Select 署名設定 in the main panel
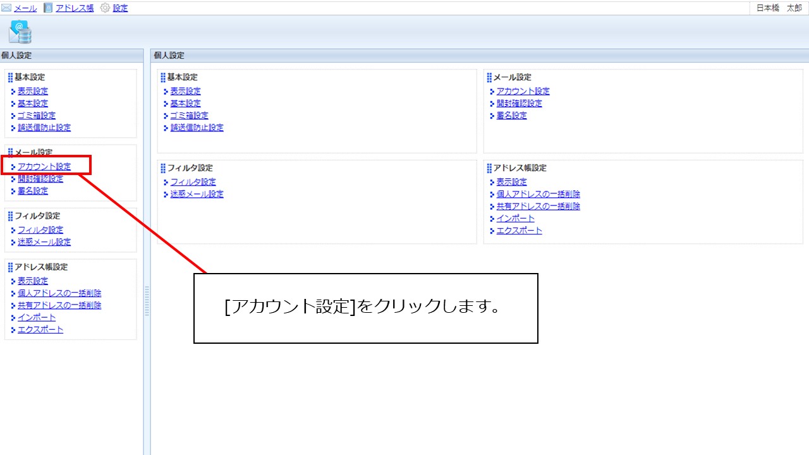Screen dimensions: 809x455 tap(511, 116)
